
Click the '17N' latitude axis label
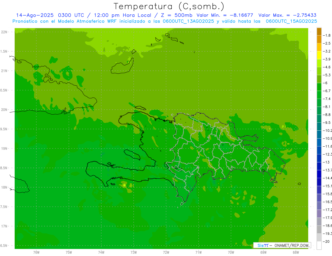[4, 226]
